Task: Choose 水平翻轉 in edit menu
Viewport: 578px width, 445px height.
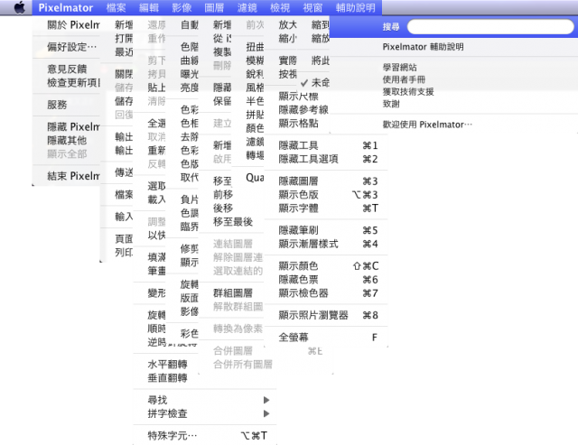Action: [x=167, y=365]
